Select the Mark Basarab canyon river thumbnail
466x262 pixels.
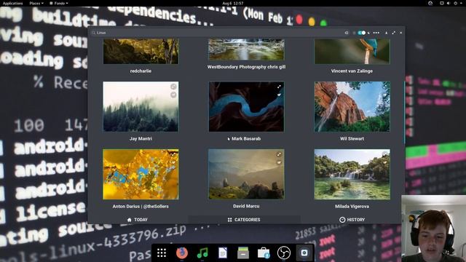pyautogui.click(x=246, y=107)
